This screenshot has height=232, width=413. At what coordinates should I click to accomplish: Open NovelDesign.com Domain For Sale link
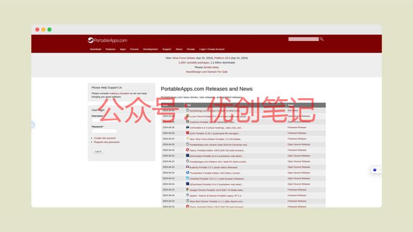point(207,72)
